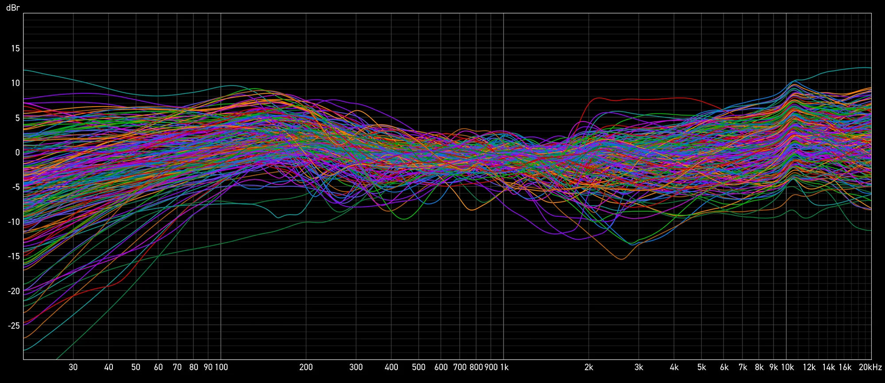Click the red curve plateau near 3k

642,99
